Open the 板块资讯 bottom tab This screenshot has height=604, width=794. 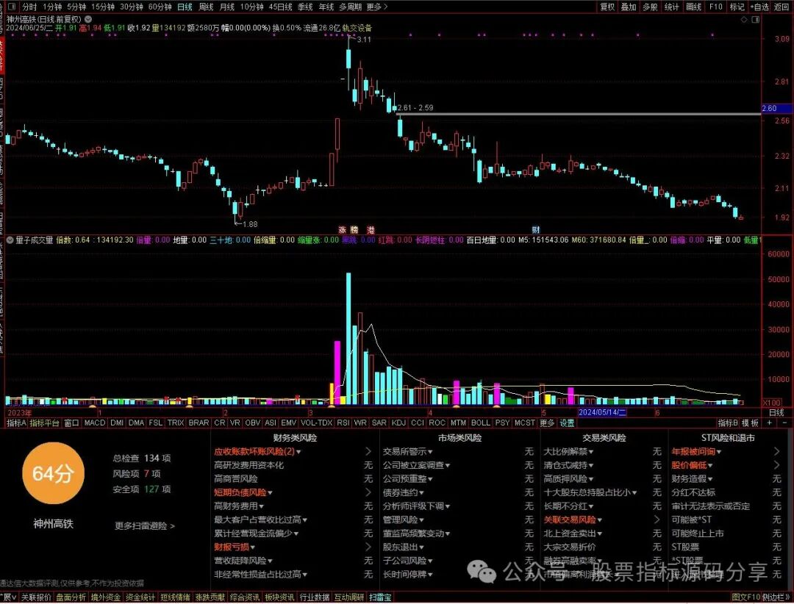[x=279, y=597]
